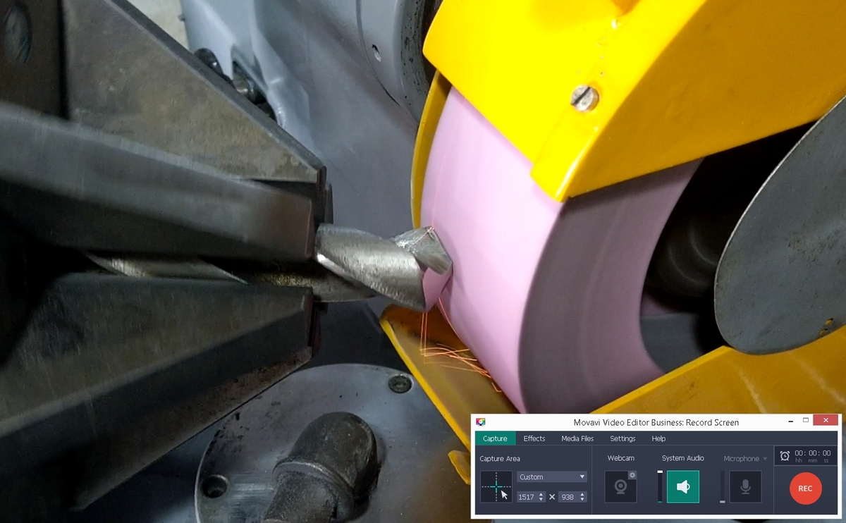Enable the Microphone recording button
846x523 pixels.
745,487
